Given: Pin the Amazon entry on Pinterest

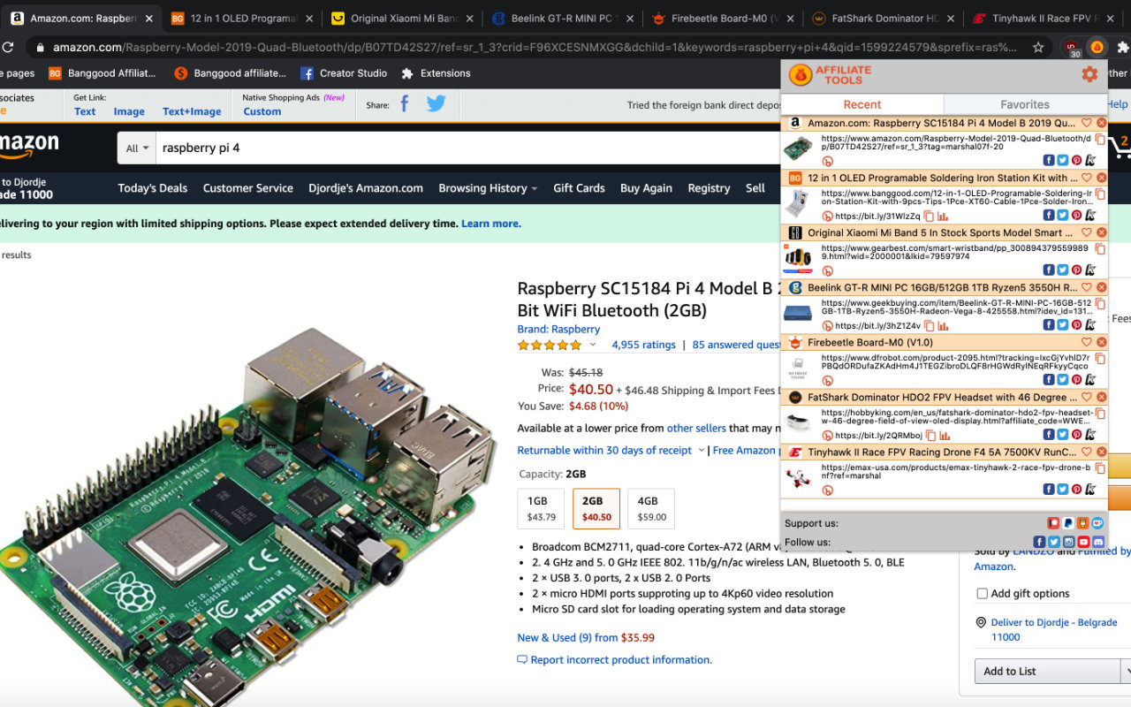Looking at the screenshot, I should 1076,160.
